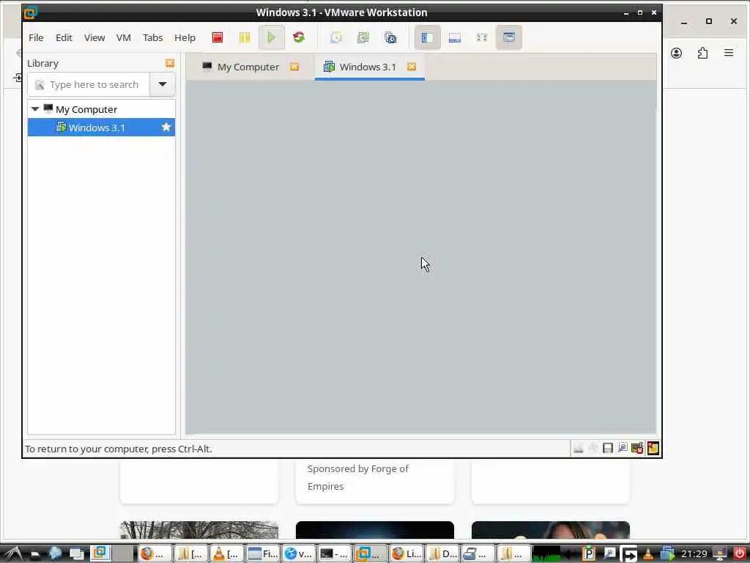Click the red Power Off toolbar icon

(x=217, y=37)
